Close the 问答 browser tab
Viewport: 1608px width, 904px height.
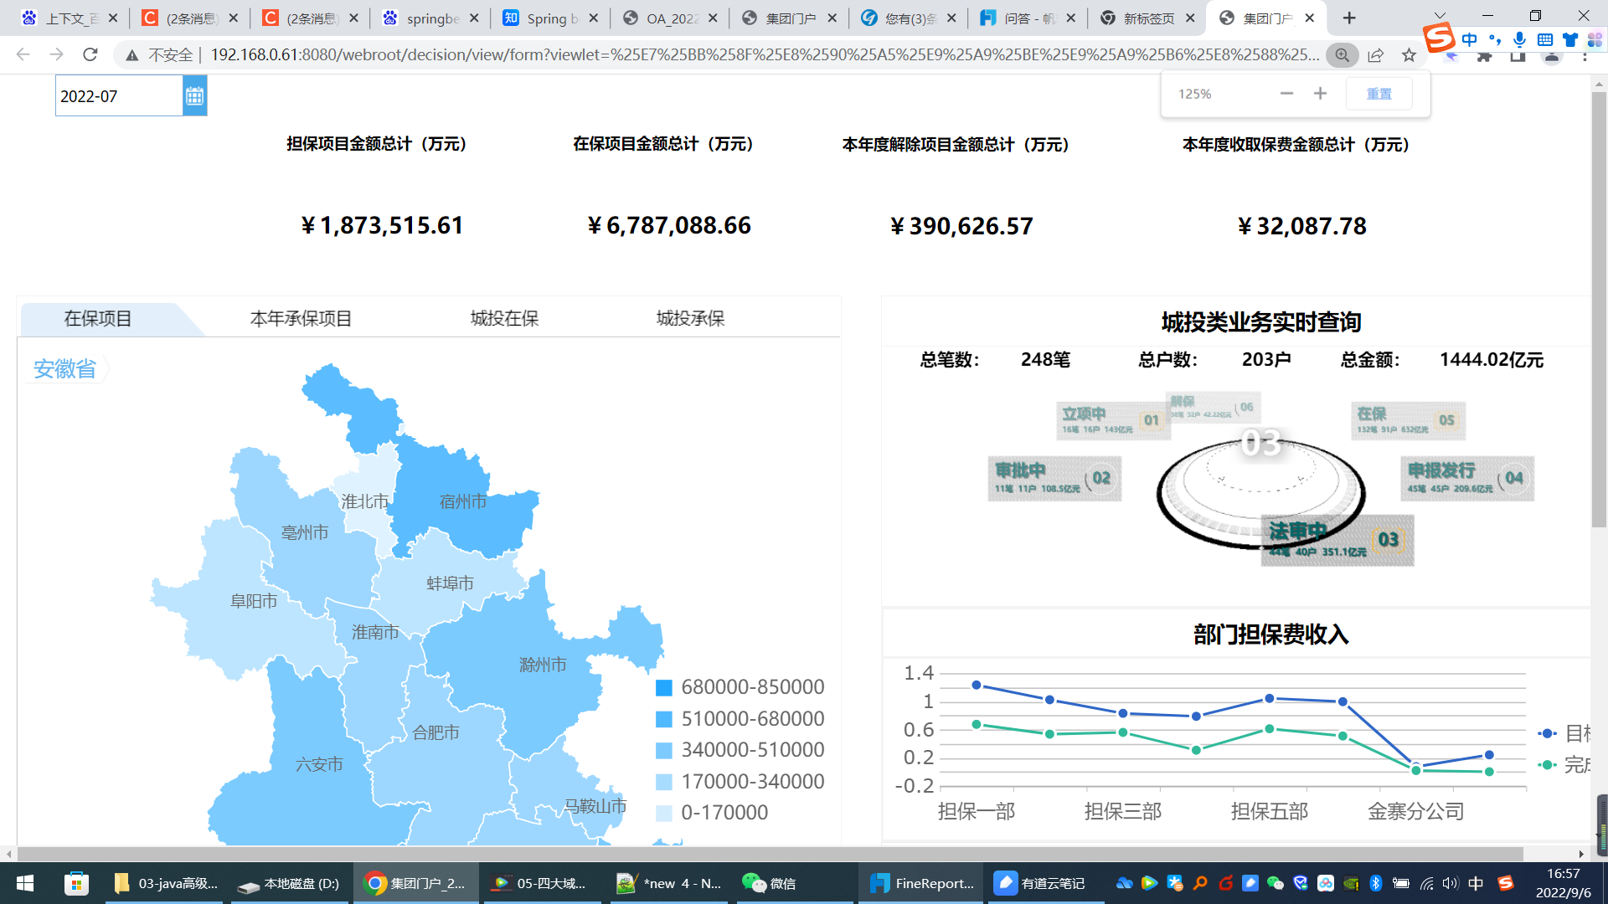[1070, 18]
